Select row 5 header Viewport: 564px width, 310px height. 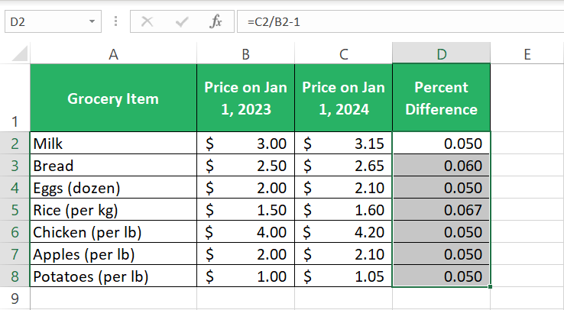(15, 210)
